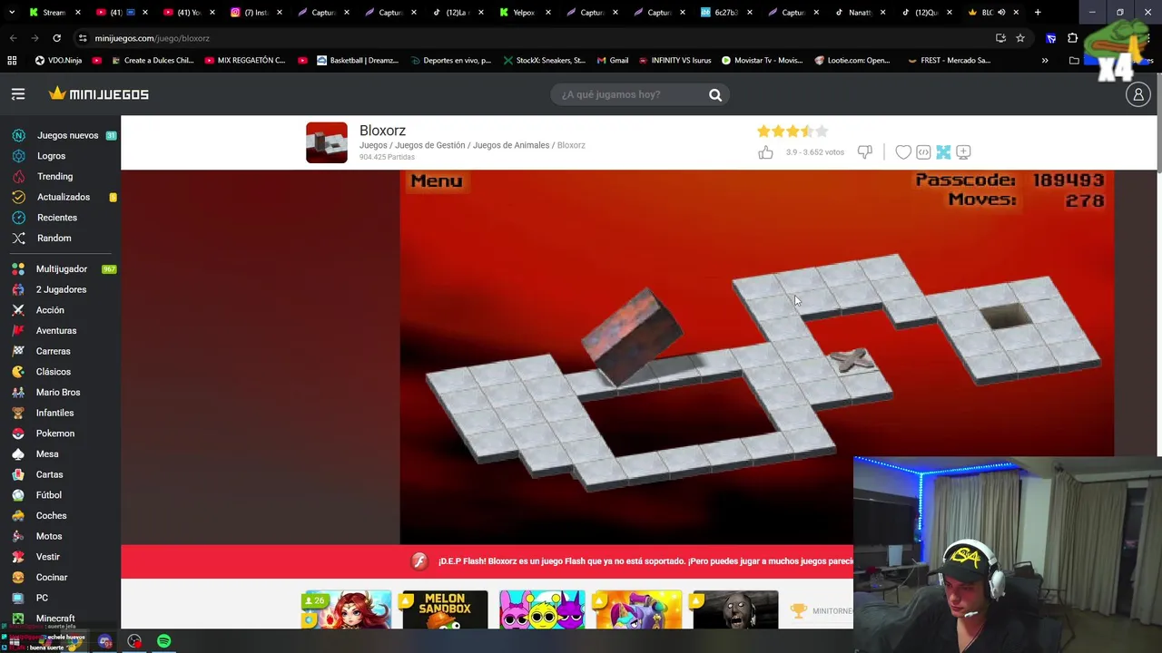Open the Melon Sandbox game thumbnail
Viewport: 1162px width, 653px height.
(445, 609)
